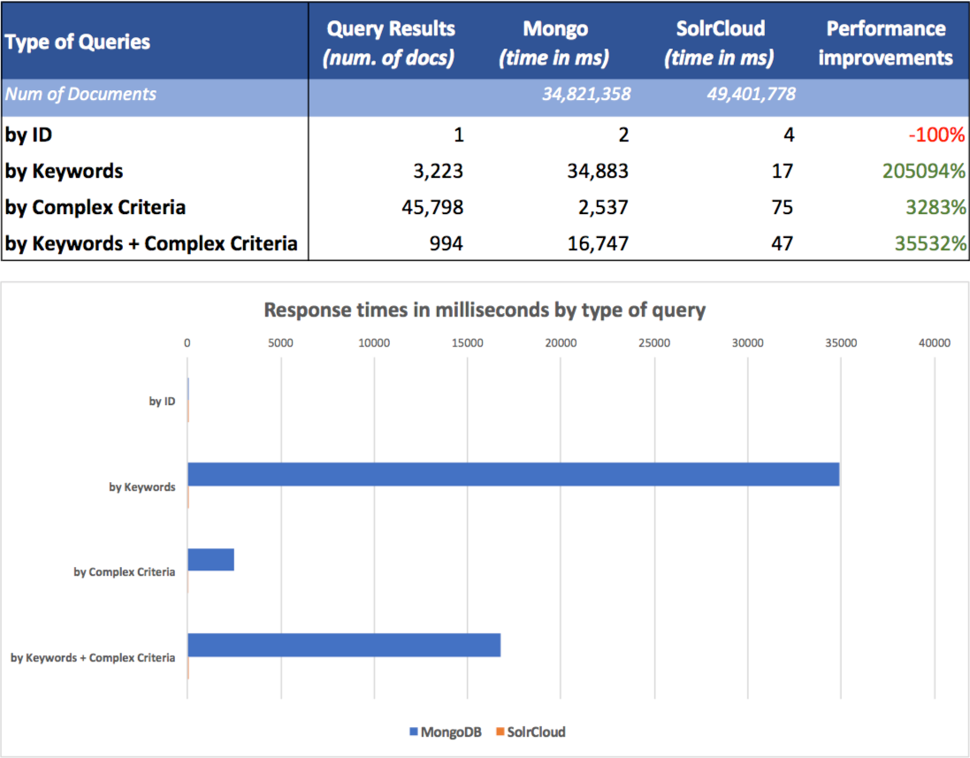Click the "by Keywords" row label in the table
970x758 pixels.
click(x=64, y=172)
